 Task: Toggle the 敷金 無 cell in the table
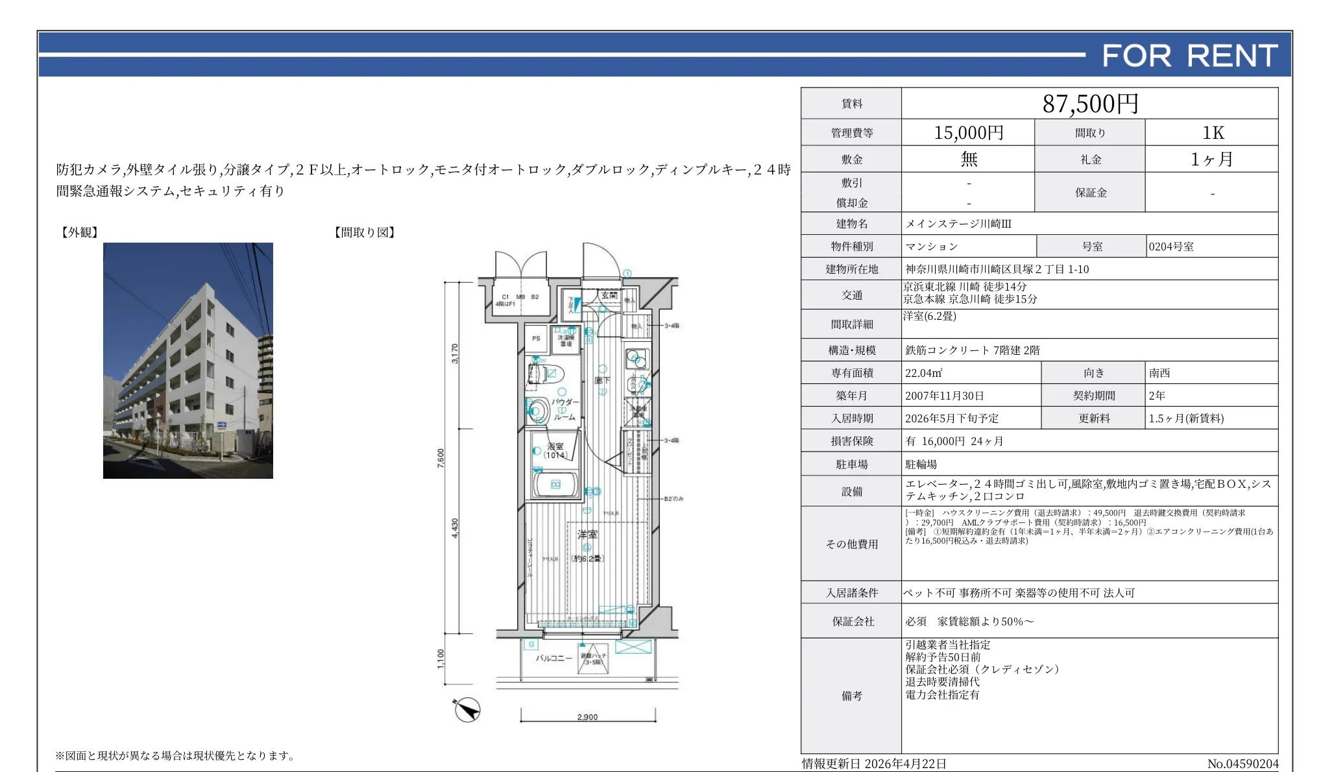click(969, 158)
